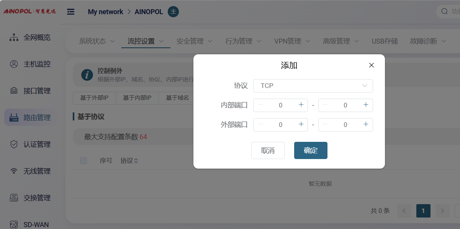Image resolution: width=460 pixels, height=229 pixels.
Task: Click the 接口管理 interface management icon
Action: click(x=14, y=91)
